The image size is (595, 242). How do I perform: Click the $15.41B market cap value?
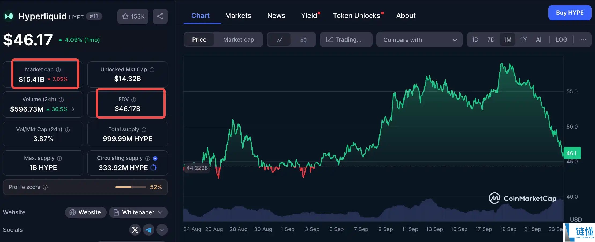pos(31,79)
